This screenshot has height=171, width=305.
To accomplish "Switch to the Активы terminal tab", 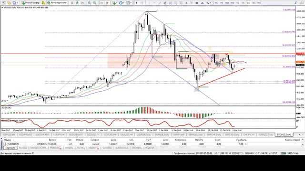I will [23, 148].
